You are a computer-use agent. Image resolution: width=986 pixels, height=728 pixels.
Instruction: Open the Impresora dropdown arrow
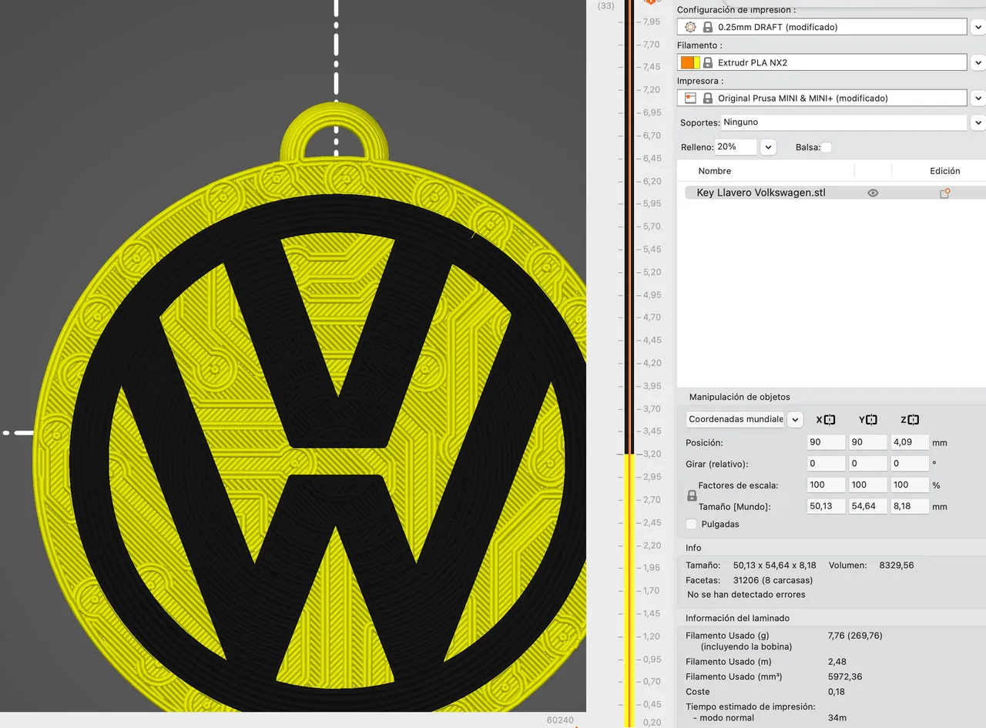[x=978, y=98]
